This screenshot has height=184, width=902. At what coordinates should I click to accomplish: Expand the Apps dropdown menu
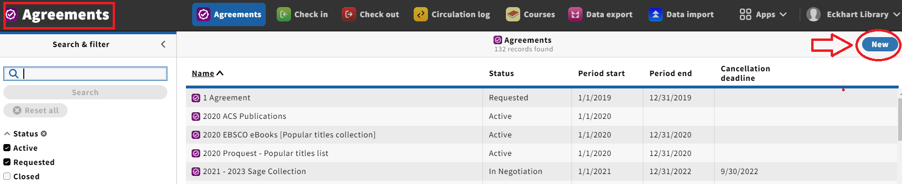[x=763, y=14]
